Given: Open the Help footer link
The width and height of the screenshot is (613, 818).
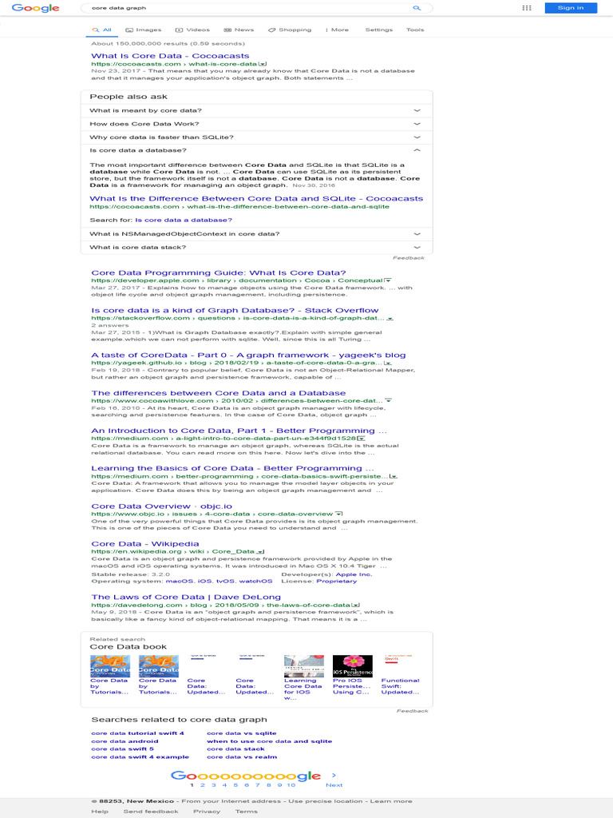Looking at the screenshot, I should click(x=100, y=812).
